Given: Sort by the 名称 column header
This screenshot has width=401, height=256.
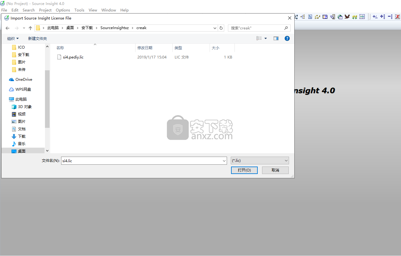Looking at the screenshot, I should point(60,48).
